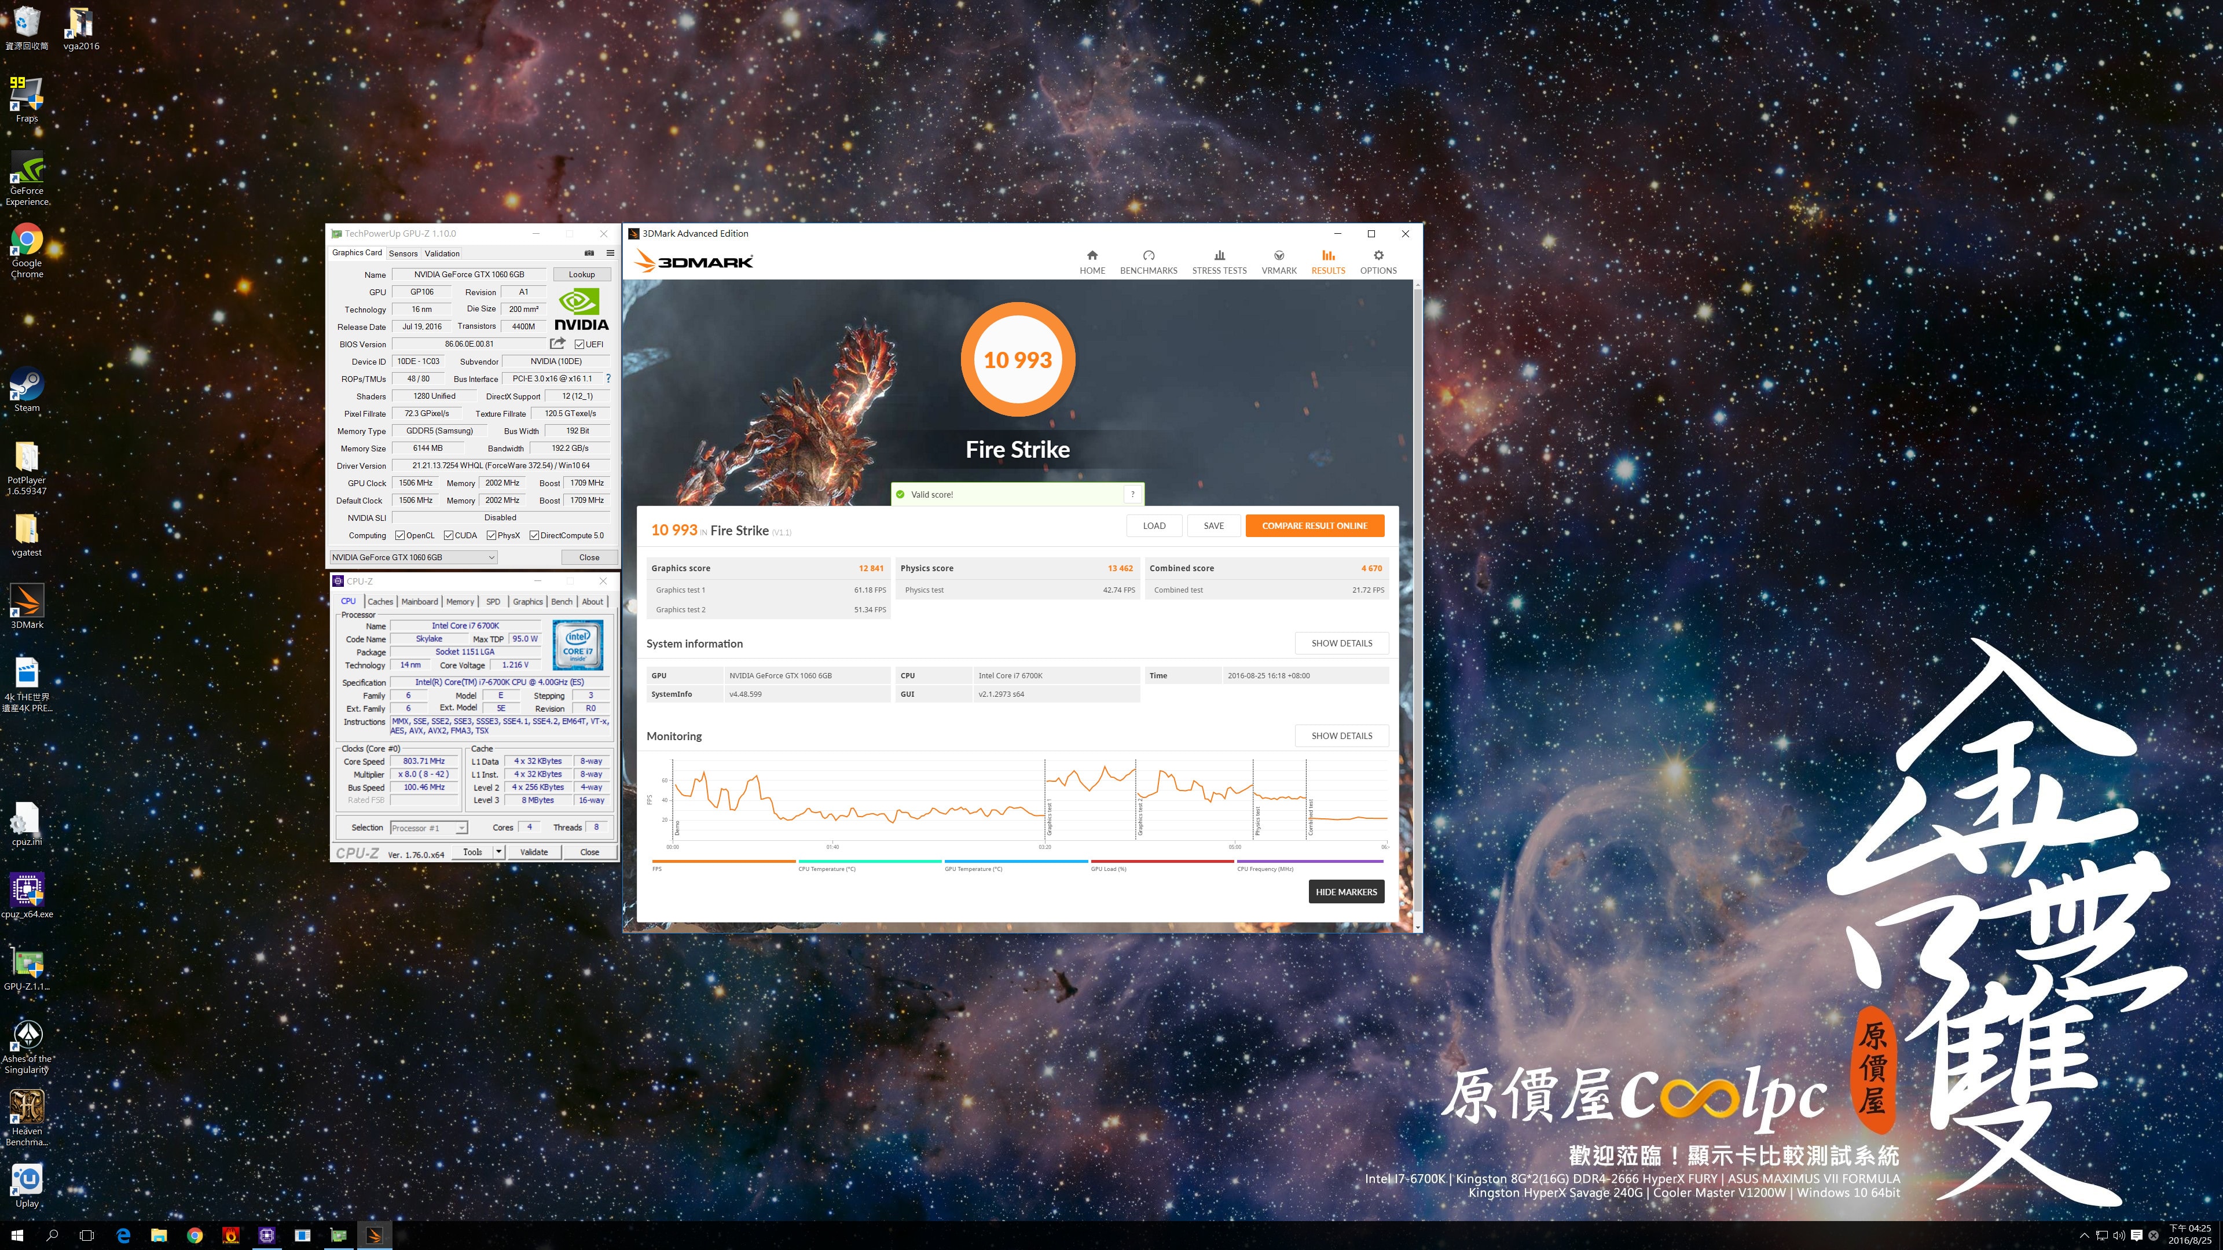Switch to Validation tab in GPU-Z
2223x1250 pixels.
pos(442,253)
